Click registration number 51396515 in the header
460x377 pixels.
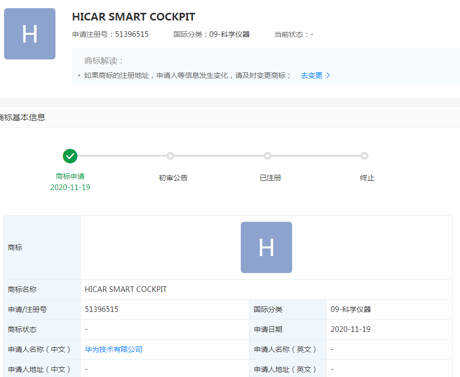point(132,34)
